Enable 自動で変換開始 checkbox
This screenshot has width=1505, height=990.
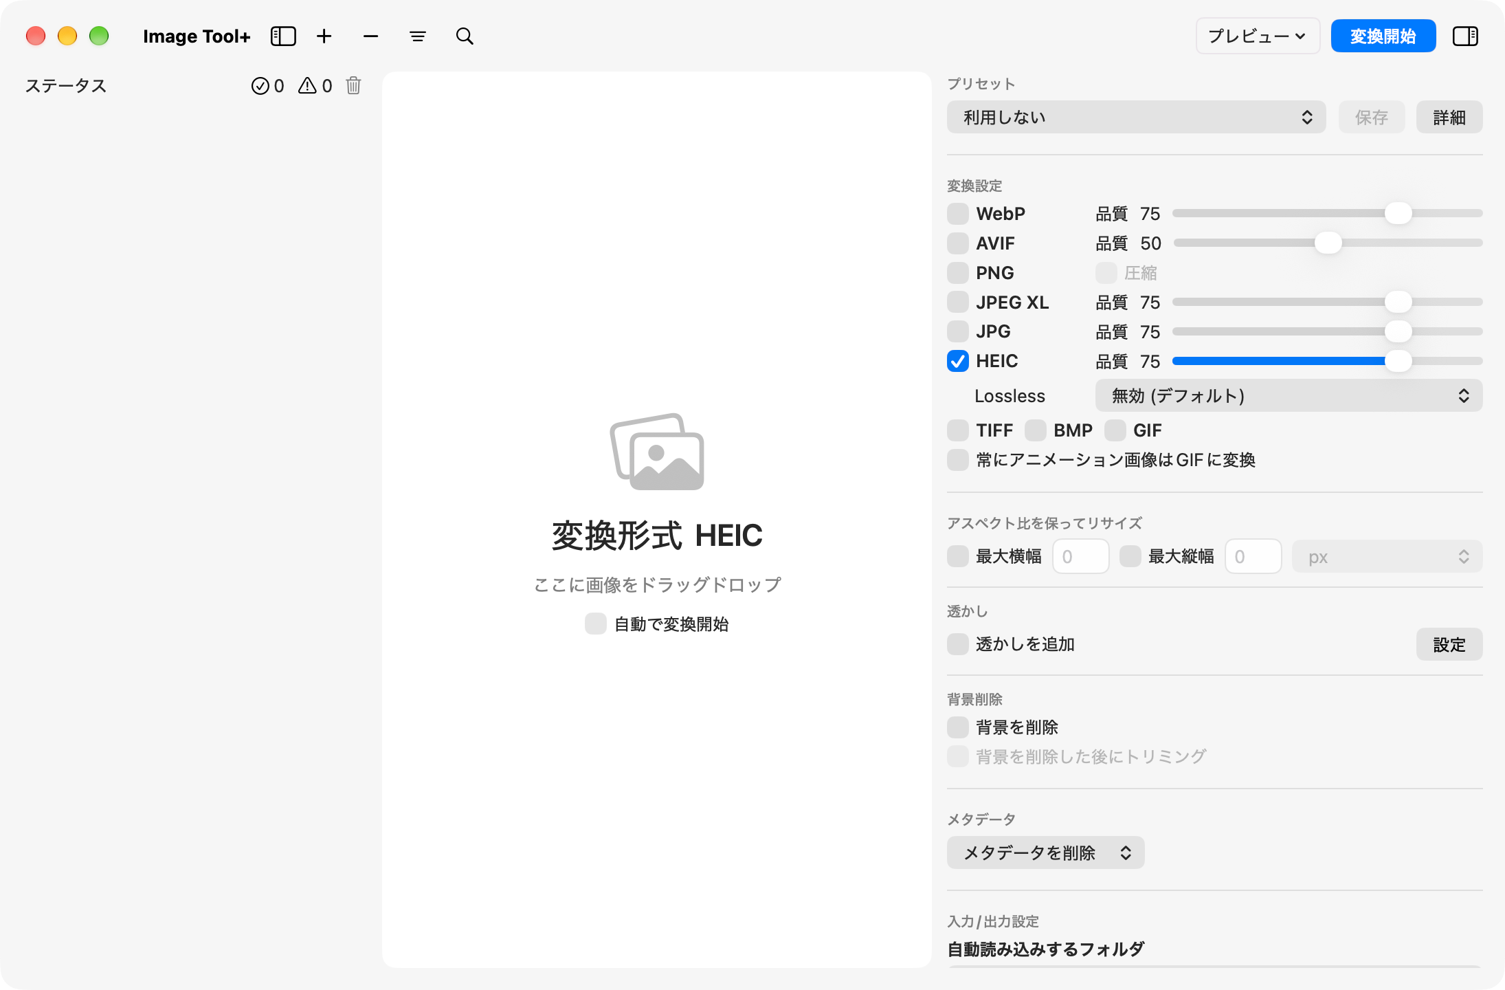pyautogui.click(x=596, y=624)
